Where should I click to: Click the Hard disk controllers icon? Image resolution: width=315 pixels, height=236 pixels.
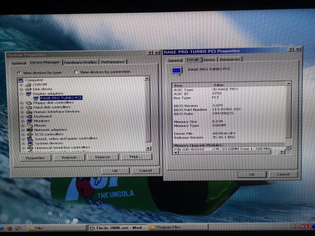point(29,108)
